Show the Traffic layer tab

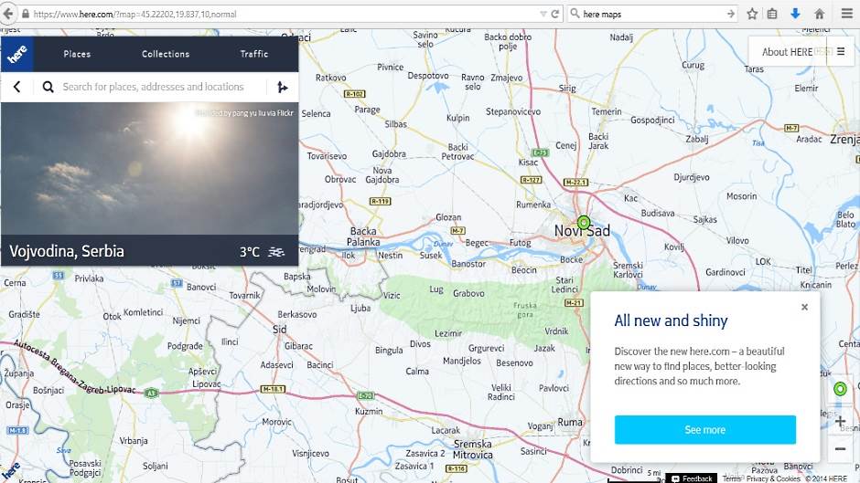tap(254, 54)
